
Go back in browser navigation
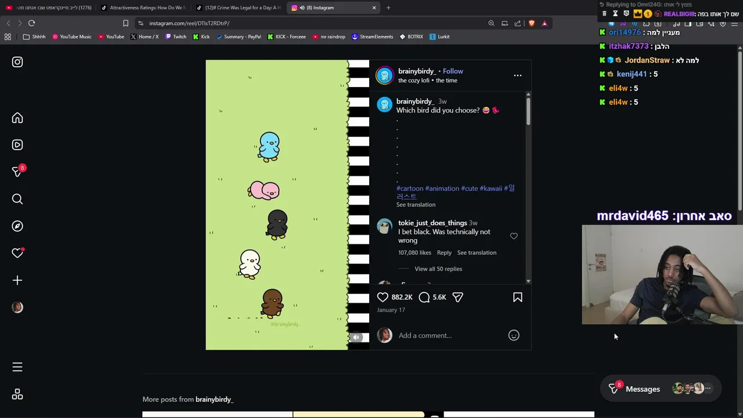click(8, 23)
